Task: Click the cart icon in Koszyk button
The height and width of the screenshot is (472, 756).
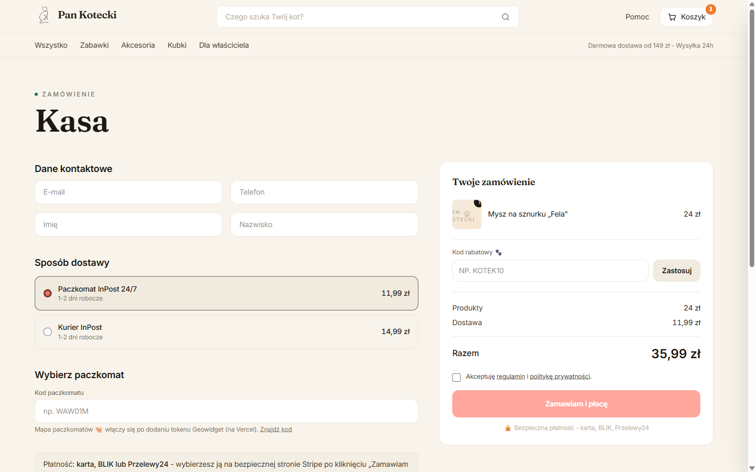Action: [672, 17]
